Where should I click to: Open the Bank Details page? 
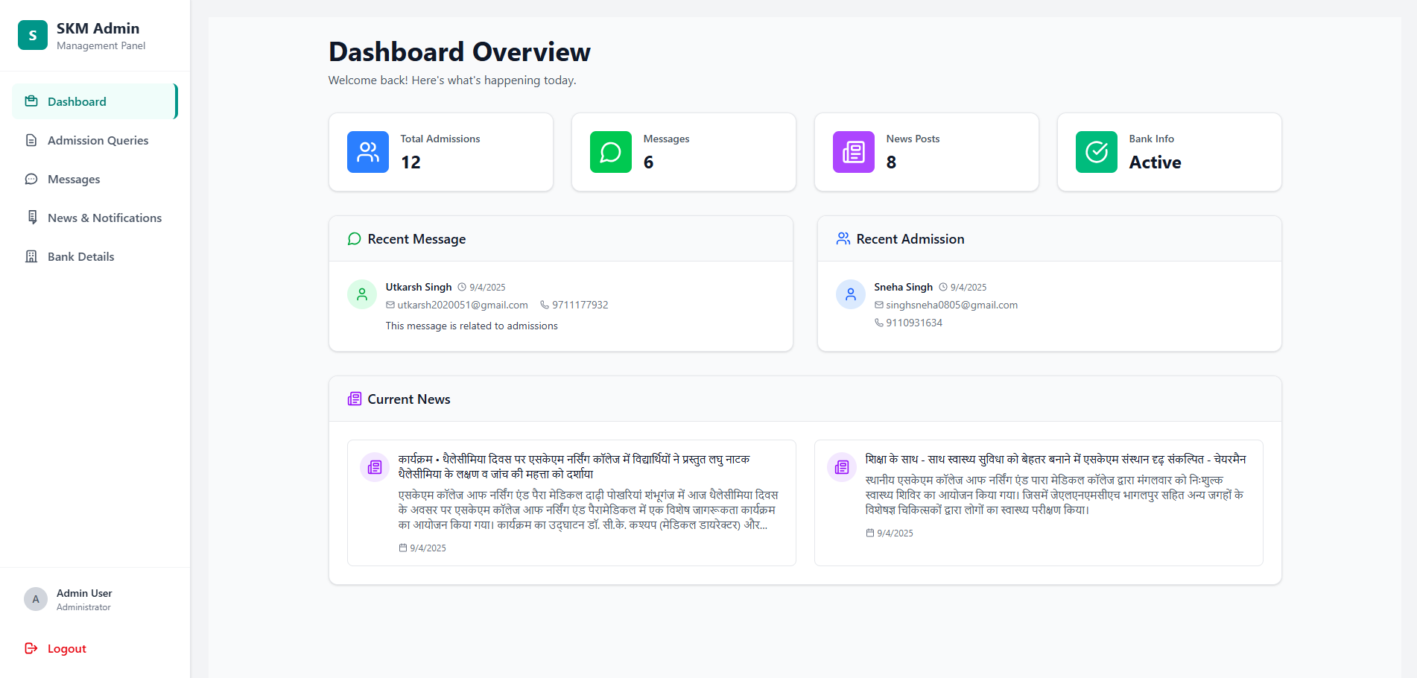click(x=80, y=256)
